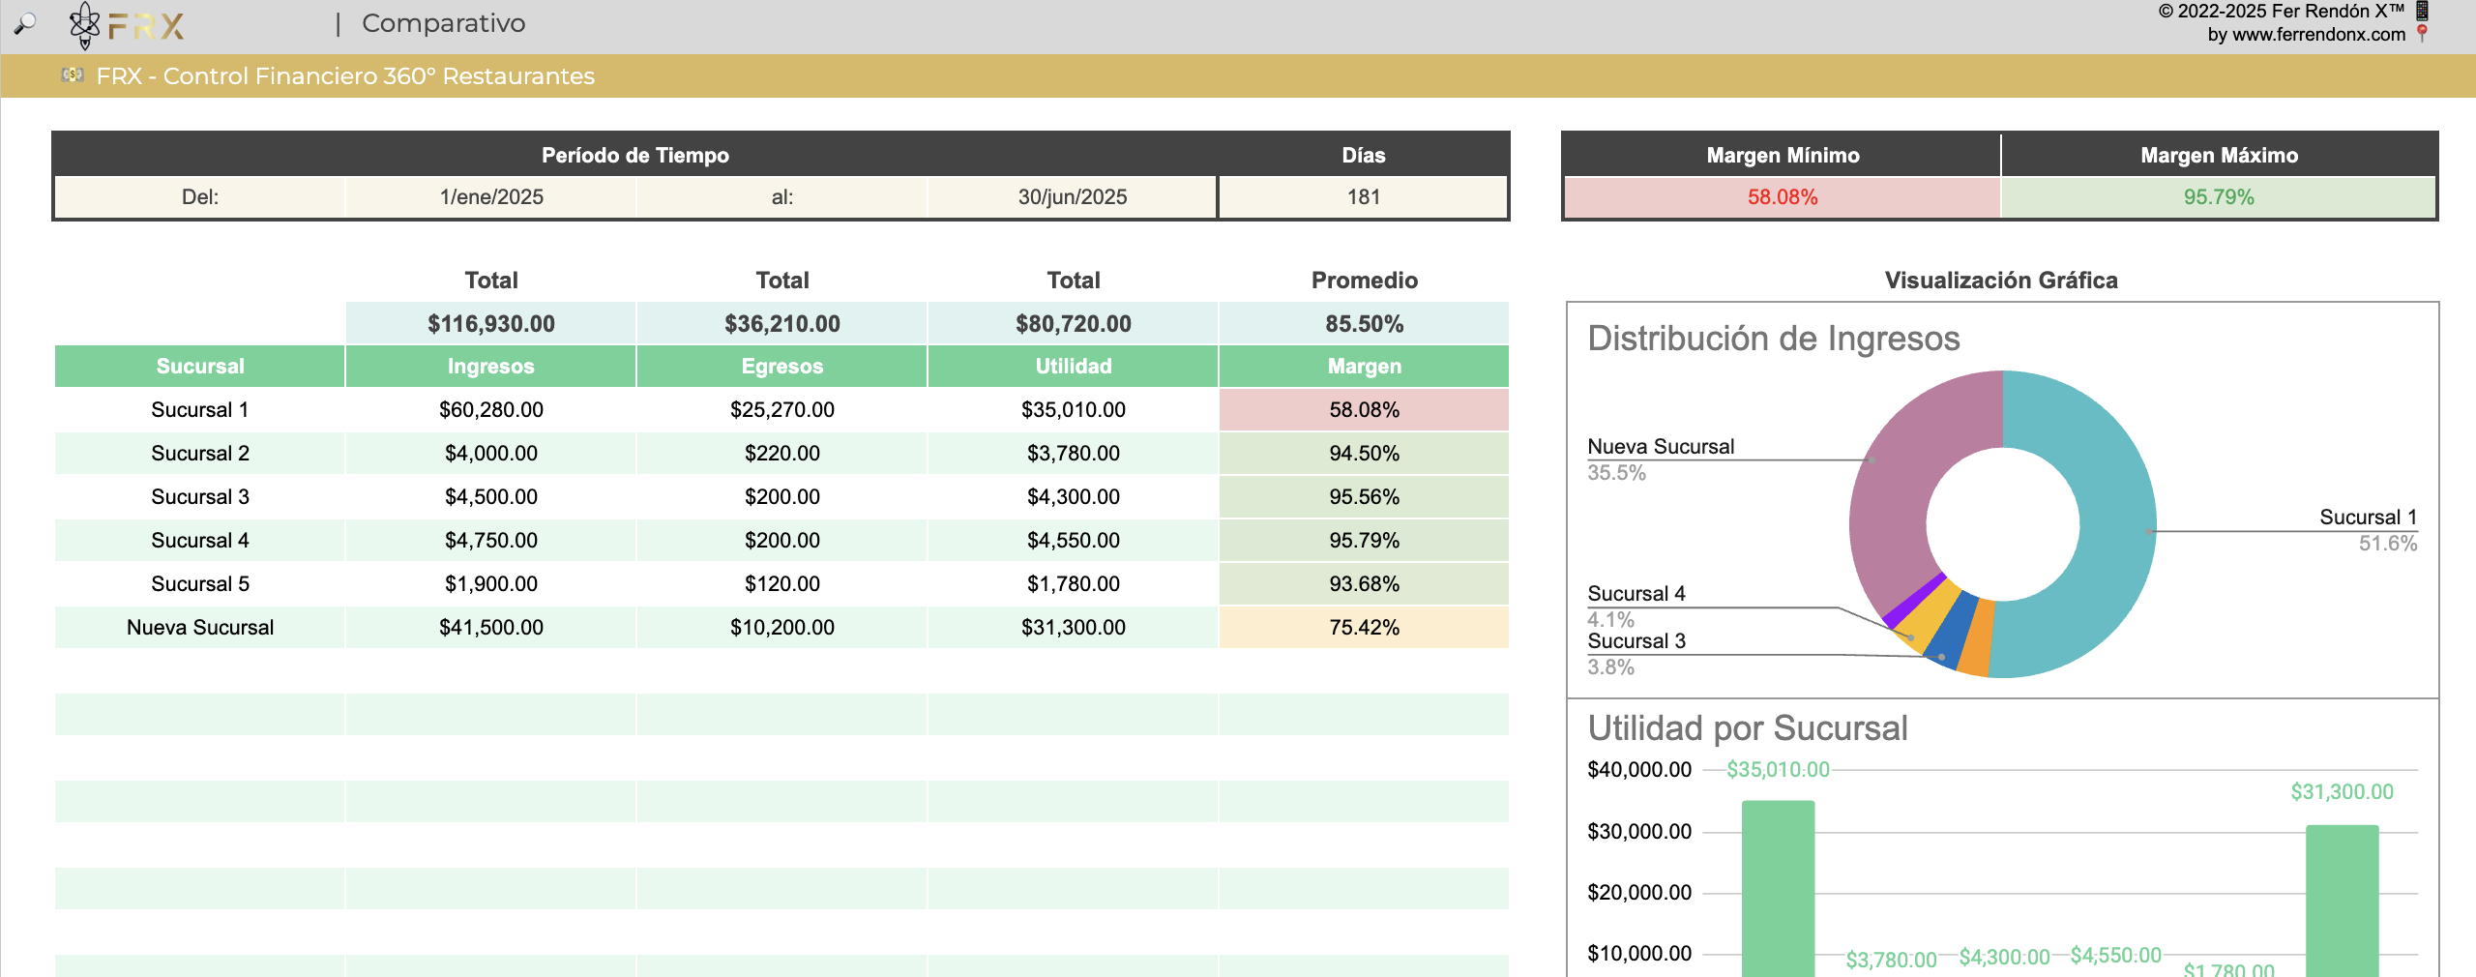This screenshot has width=2476, height=977.
Task: Click the Sucursal column header
Action: click(200, 367)
